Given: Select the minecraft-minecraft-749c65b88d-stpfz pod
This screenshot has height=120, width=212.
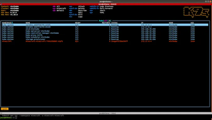Looking at the screenshot, I should point(105,41).
